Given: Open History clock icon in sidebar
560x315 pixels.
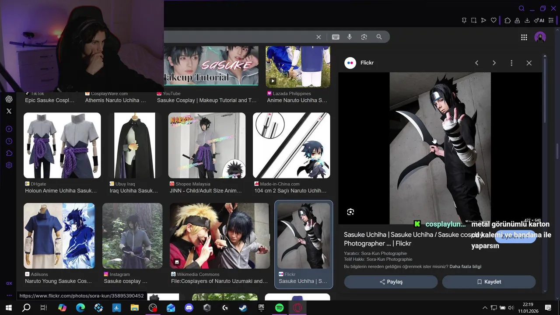Looking at the screenshot, I should (9, 141).
